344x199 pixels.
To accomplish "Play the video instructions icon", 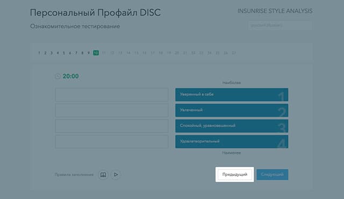I will [116, 175].
